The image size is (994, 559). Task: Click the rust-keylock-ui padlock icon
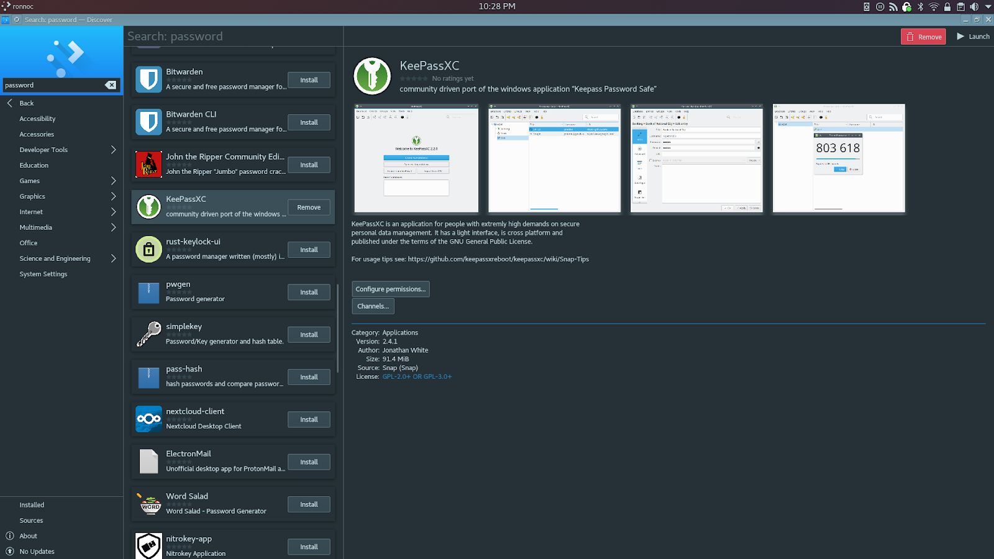(x=148, y=249)
